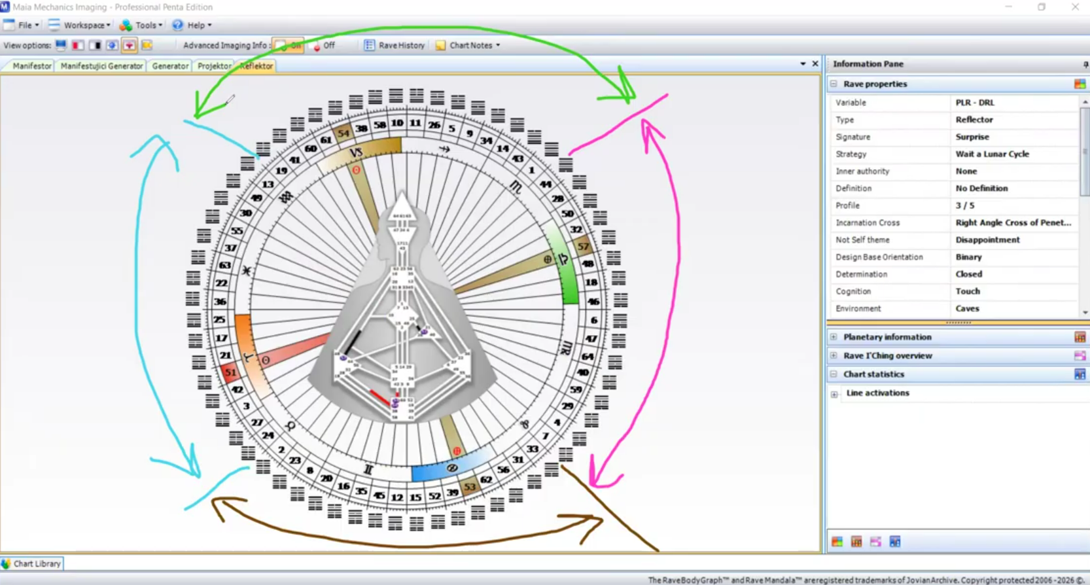This screenshot has height=585, width=1090.
Task: Collapse the Rave properties section
Action: pyautogui.click(x=834, y=84)
